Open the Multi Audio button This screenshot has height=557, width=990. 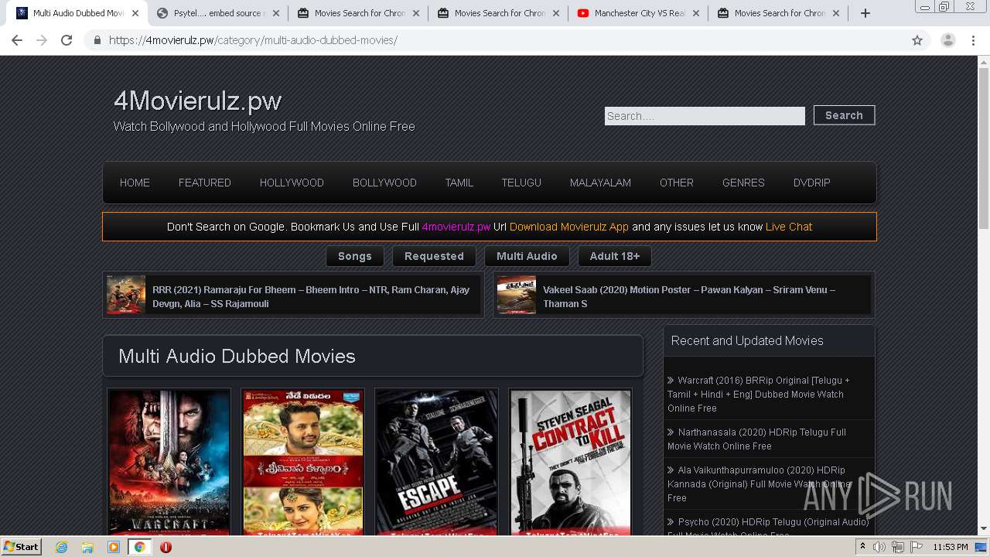point(527,256)
